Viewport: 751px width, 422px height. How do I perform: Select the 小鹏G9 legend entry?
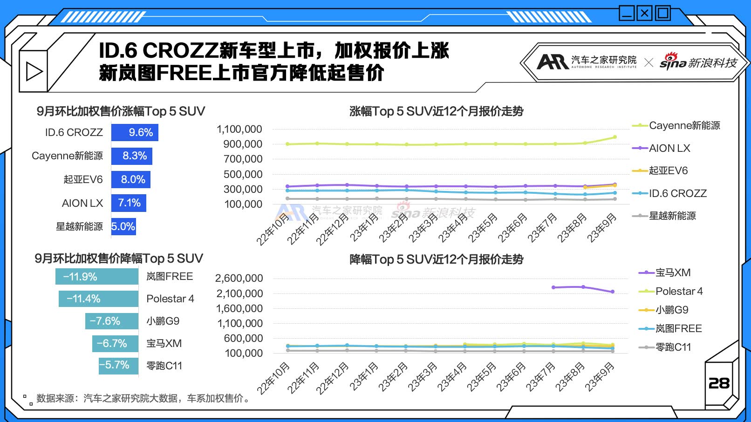(663, 310)
